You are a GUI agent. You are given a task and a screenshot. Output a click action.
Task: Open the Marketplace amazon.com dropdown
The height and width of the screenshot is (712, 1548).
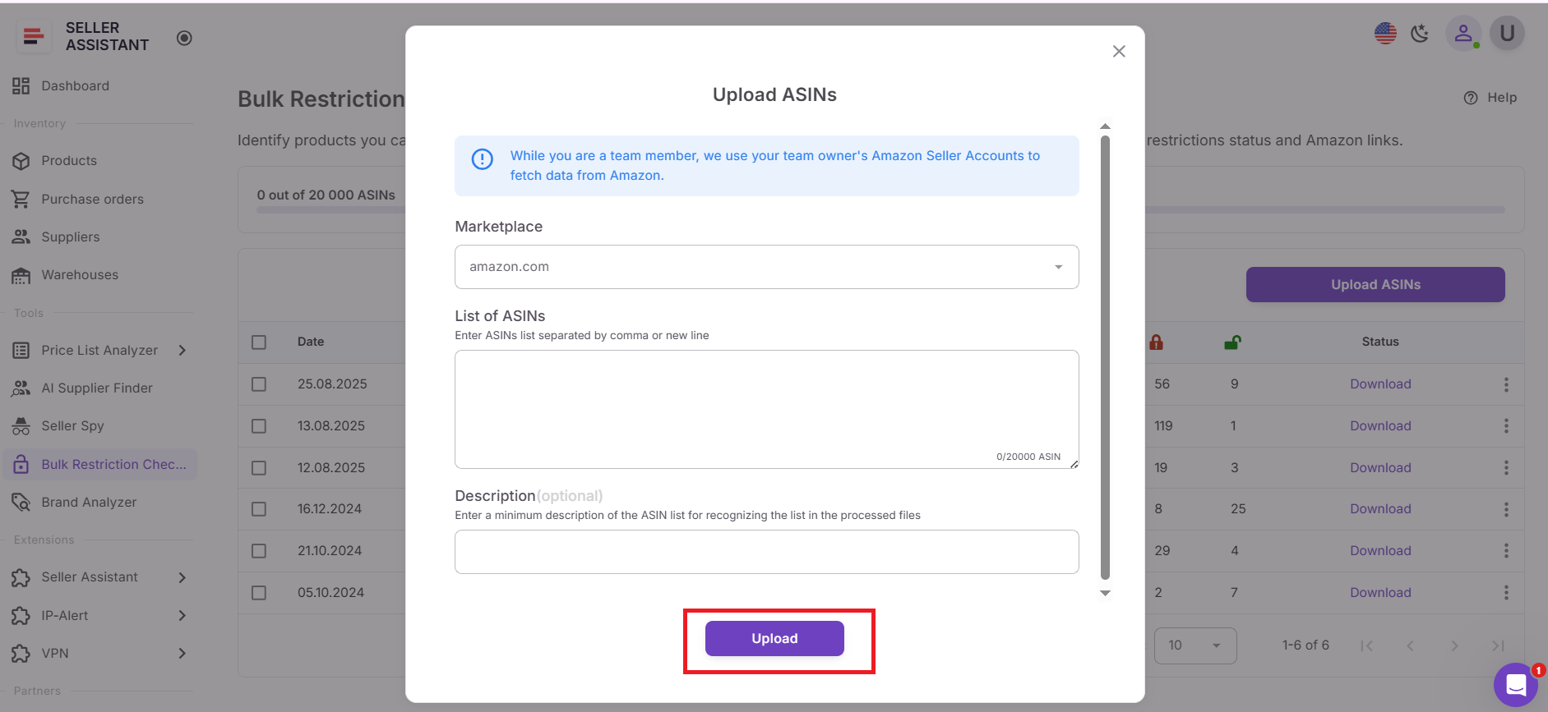[x=766, y=267]
